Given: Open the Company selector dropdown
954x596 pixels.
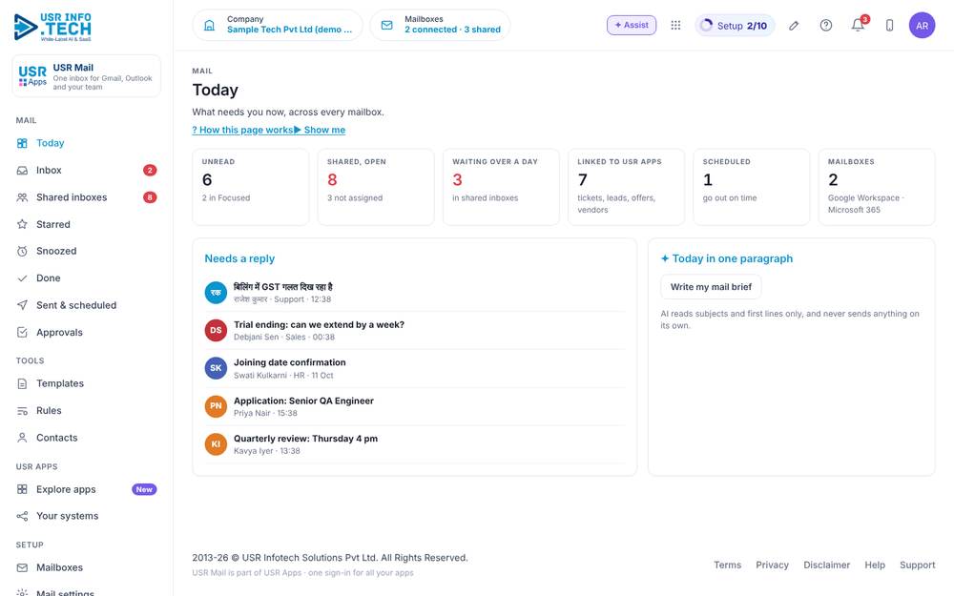Looking at the screenshot, I should (x=278, y=25).
